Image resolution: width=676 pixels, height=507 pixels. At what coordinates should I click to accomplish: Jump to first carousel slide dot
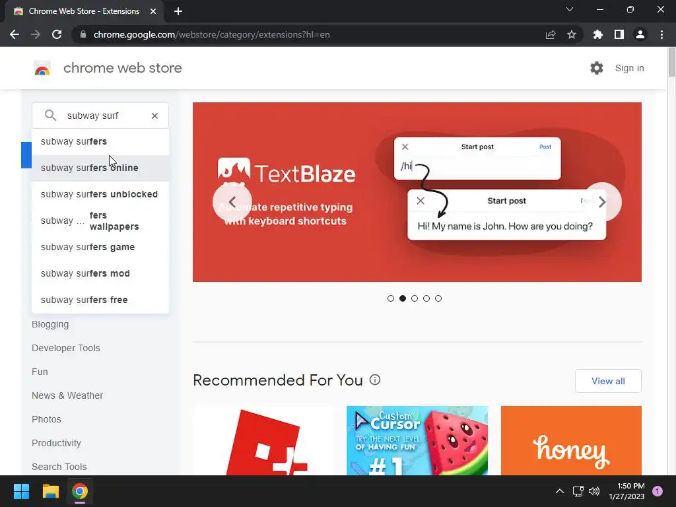click(391, 298)
